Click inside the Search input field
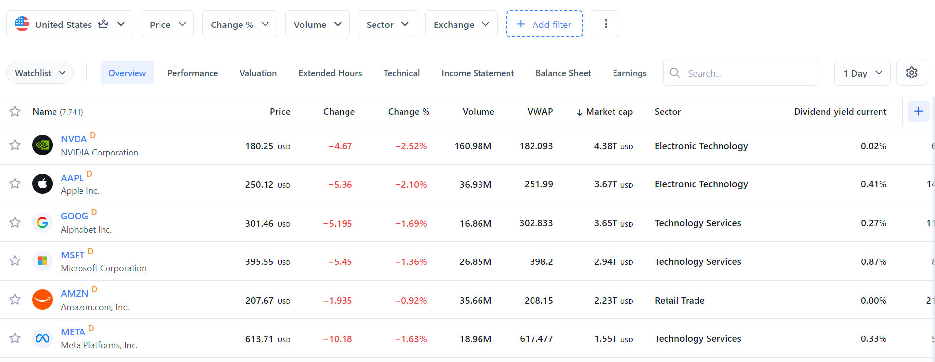The image size is (935, 362). point(741,73)
